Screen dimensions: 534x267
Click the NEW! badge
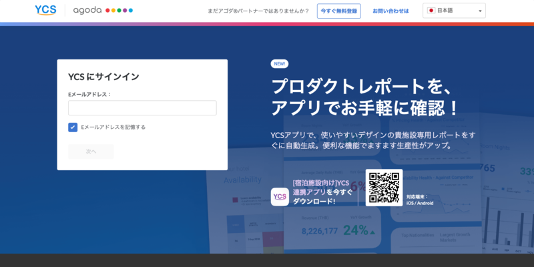[x=279, y=63]
